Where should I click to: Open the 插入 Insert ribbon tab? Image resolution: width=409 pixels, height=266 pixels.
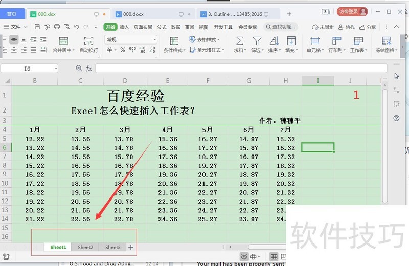pos(124,27)
